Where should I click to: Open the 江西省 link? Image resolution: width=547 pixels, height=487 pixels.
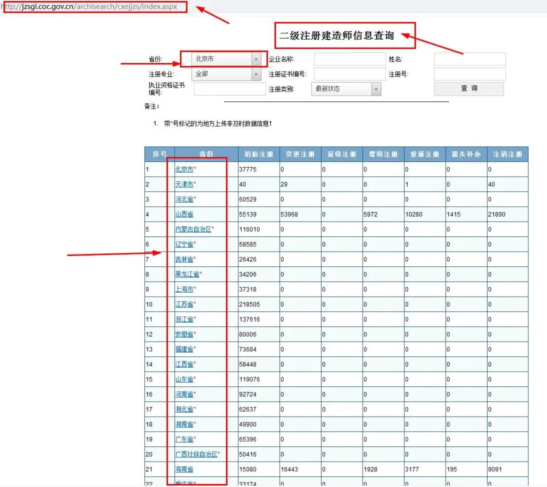click(x=184, y=364)
